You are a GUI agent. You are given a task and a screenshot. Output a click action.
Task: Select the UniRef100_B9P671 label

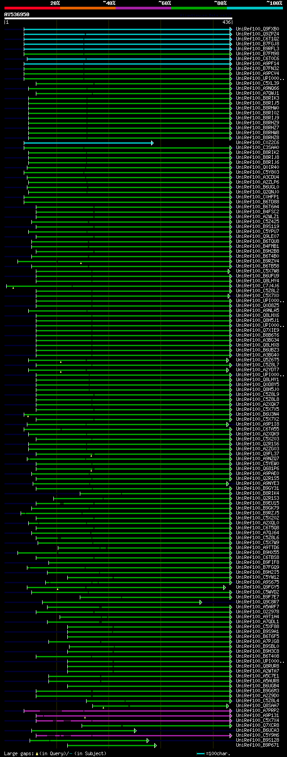click(x=257, y=745)
